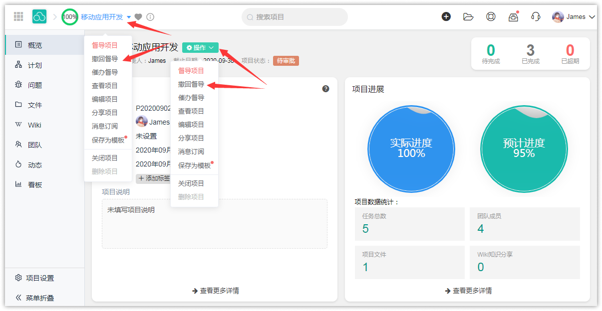
Task: Click the headset support icon
Action: (x=536, y=16)
